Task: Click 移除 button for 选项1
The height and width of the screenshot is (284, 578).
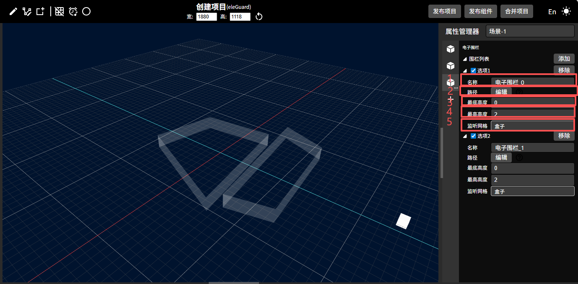Action: pyautogui.click(x=564, y=70)
